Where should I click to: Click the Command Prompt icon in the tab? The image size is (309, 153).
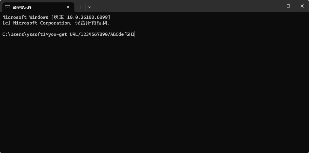point(7,7)
